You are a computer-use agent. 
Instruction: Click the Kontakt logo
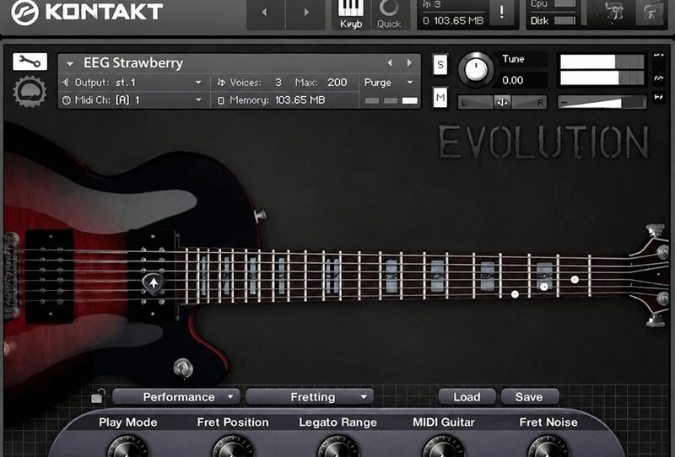pos(87,12)
